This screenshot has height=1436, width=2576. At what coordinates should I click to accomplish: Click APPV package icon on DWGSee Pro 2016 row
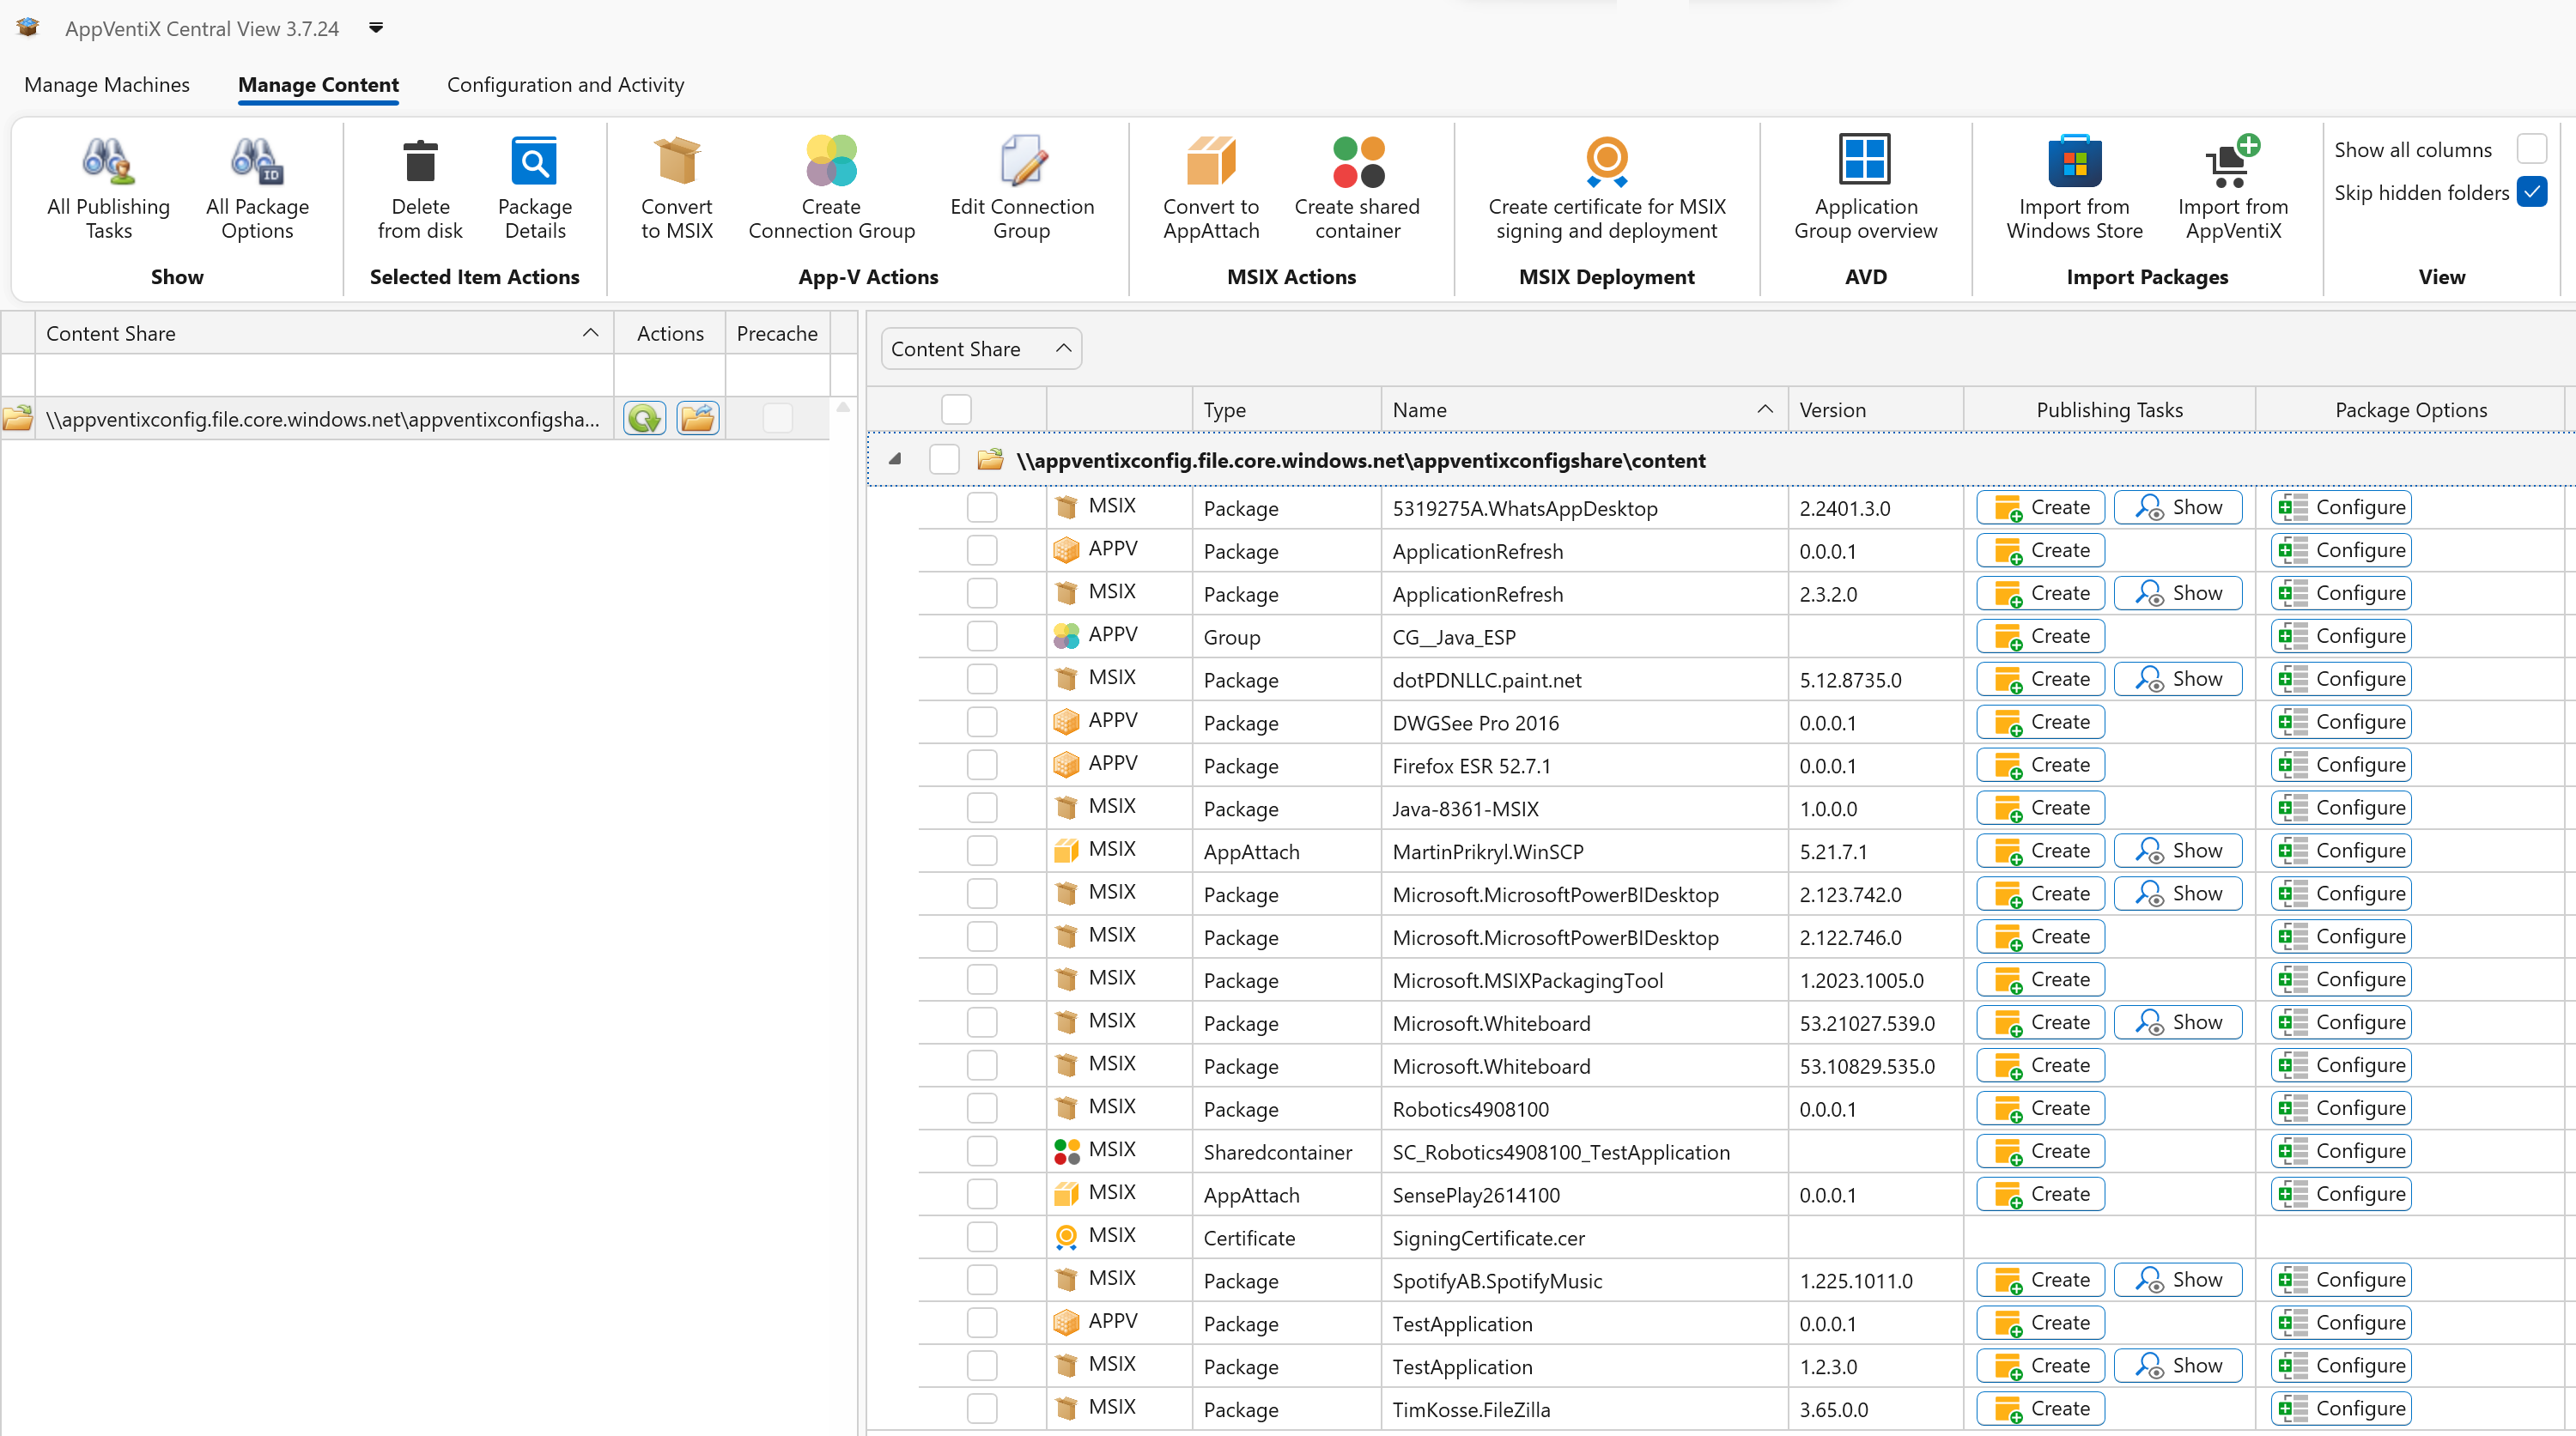click(1066, 722)
